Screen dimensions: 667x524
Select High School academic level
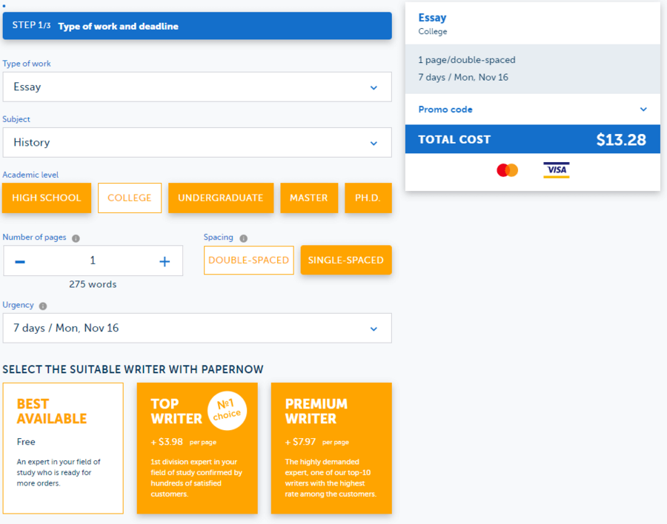tap(47, 198)
